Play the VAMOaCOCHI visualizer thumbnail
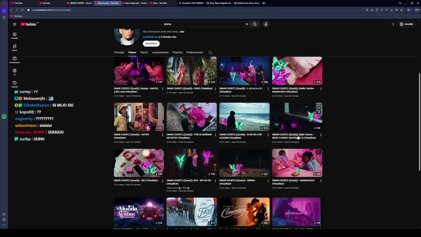The height and width of the screenshot is (237, 421). 297,163
